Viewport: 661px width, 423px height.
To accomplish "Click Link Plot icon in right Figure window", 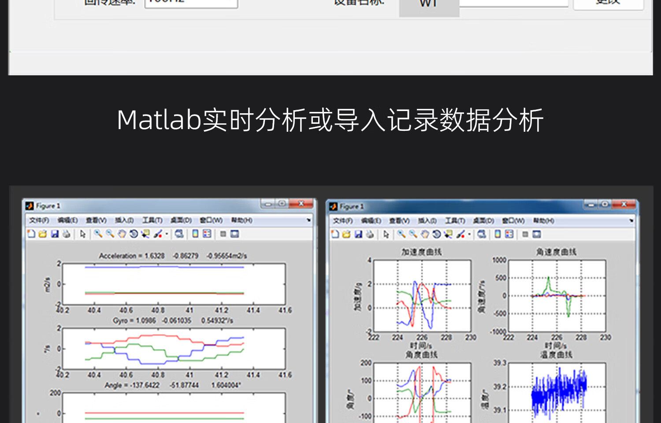I will [x=482, y=234].
